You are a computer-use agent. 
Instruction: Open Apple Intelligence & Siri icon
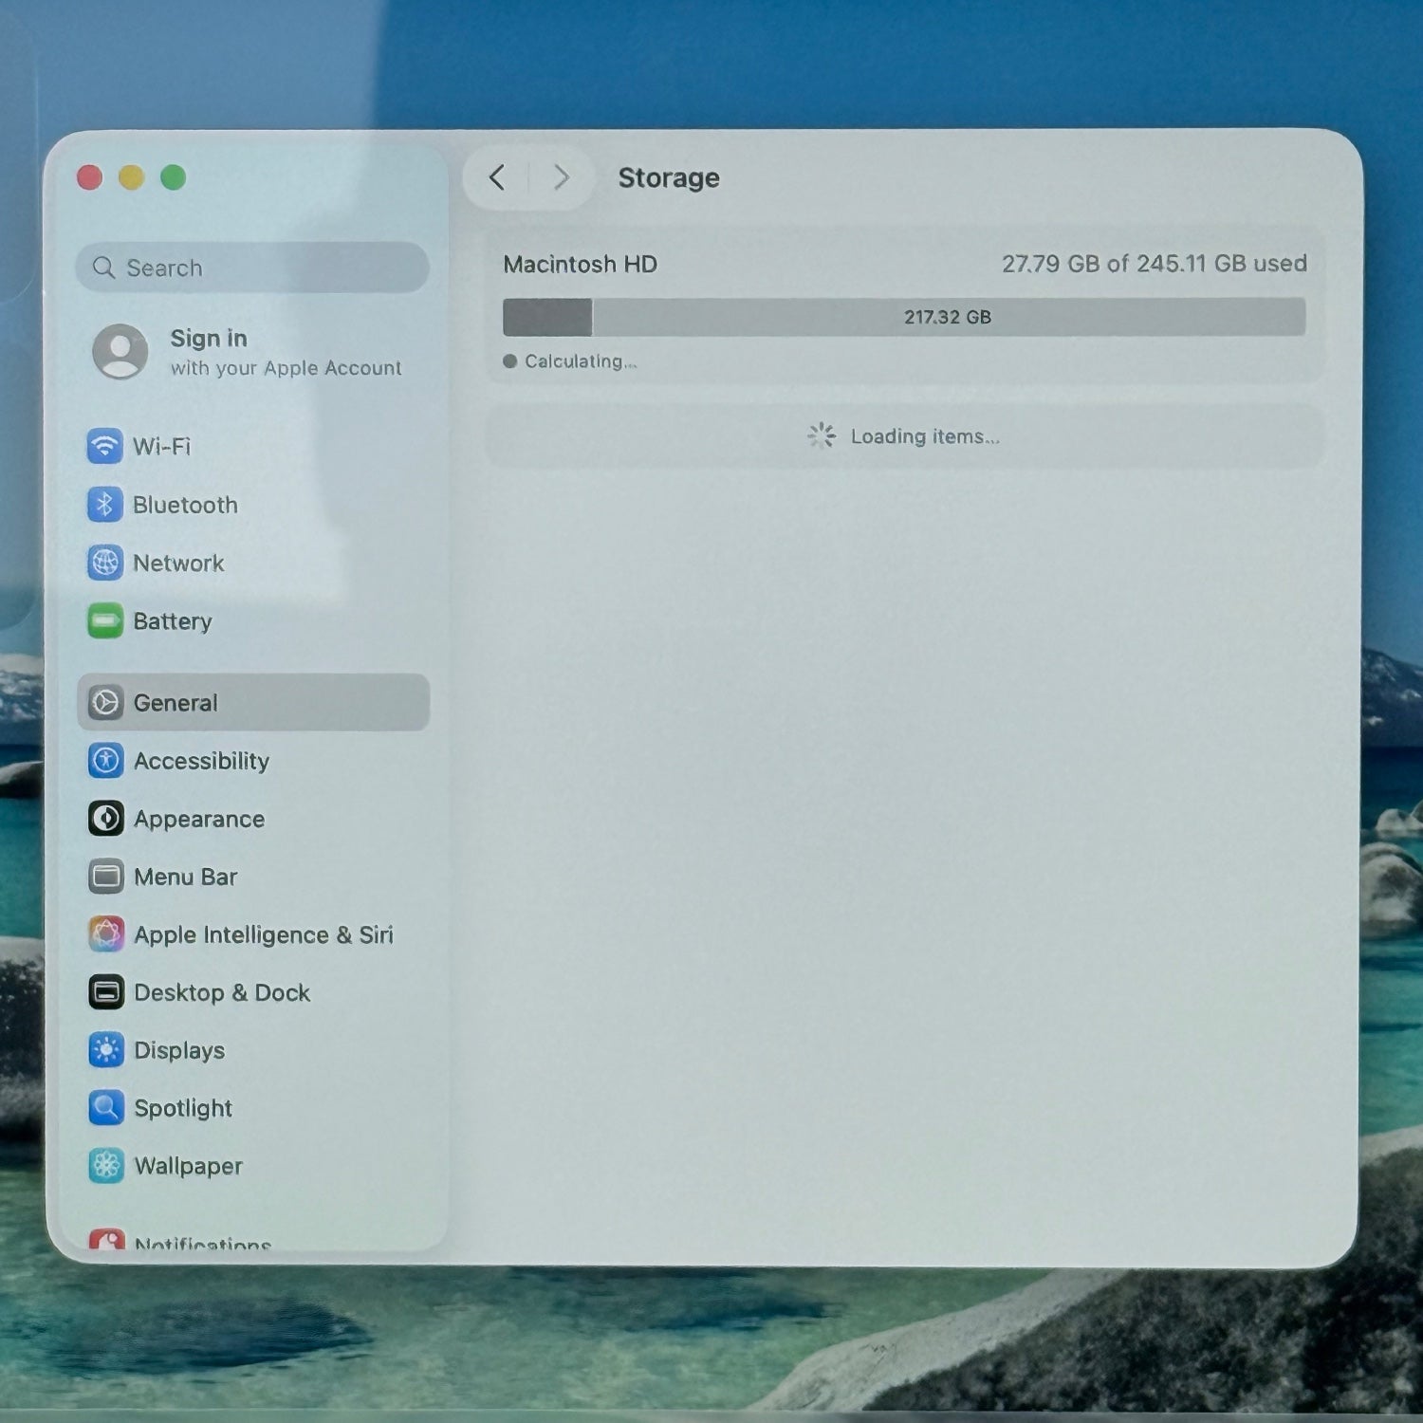[105, 934]
